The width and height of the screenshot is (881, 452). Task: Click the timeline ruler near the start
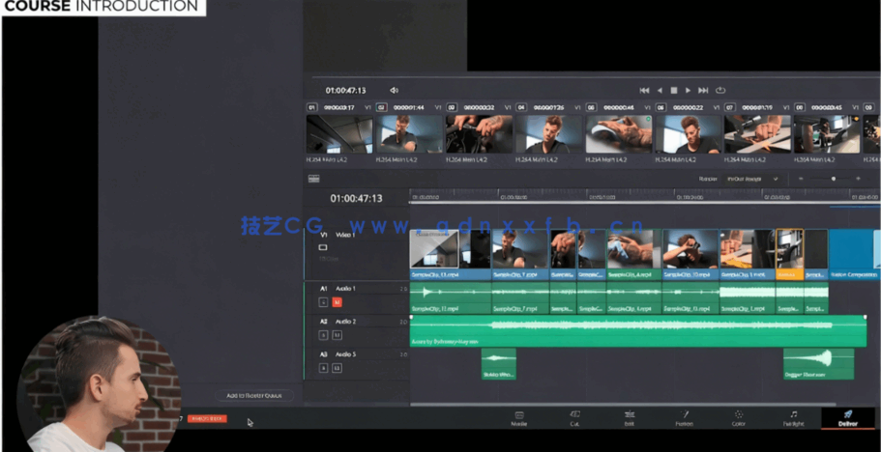pyautogui.click(x=426, y=197)
